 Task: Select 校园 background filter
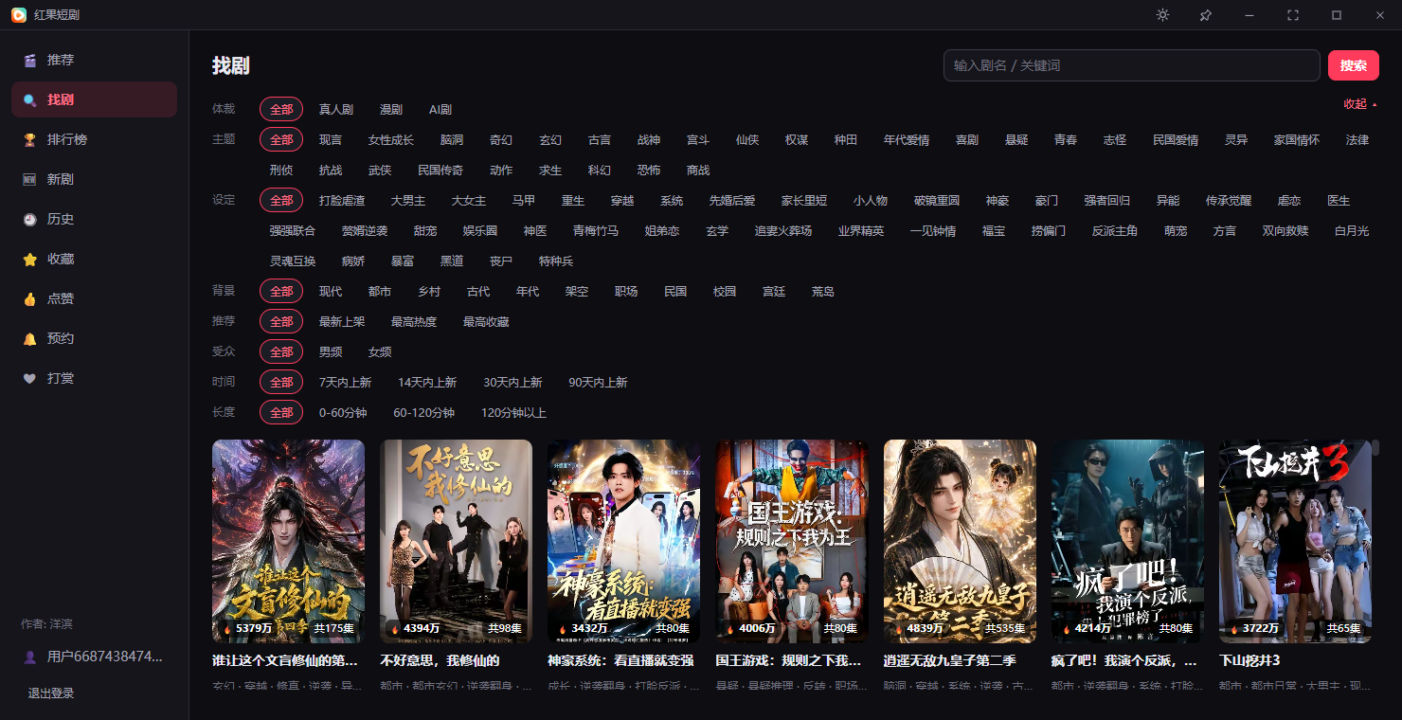(725, 292)
